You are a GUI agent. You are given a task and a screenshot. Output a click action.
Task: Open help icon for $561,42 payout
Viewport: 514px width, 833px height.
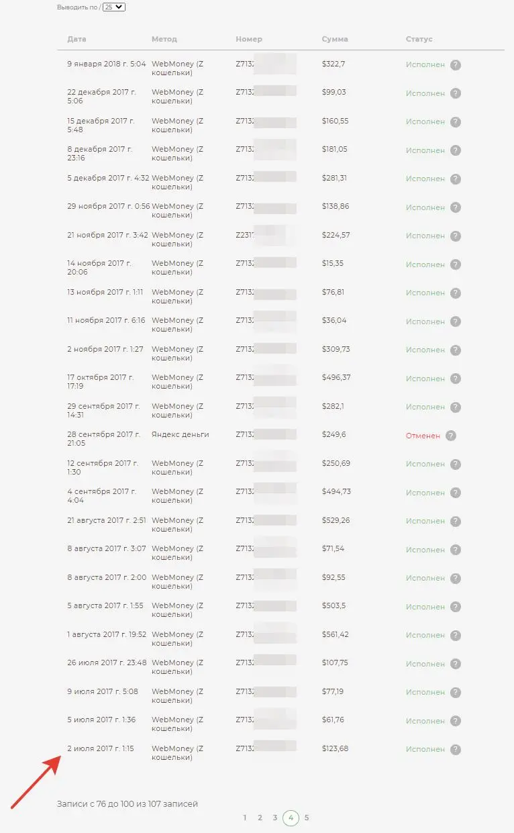[x=456, y=636]
